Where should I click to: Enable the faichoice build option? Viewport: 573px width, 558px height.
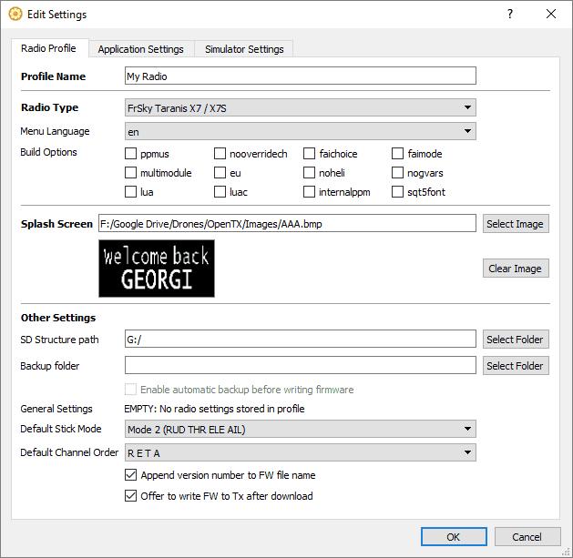pos(309,153)
